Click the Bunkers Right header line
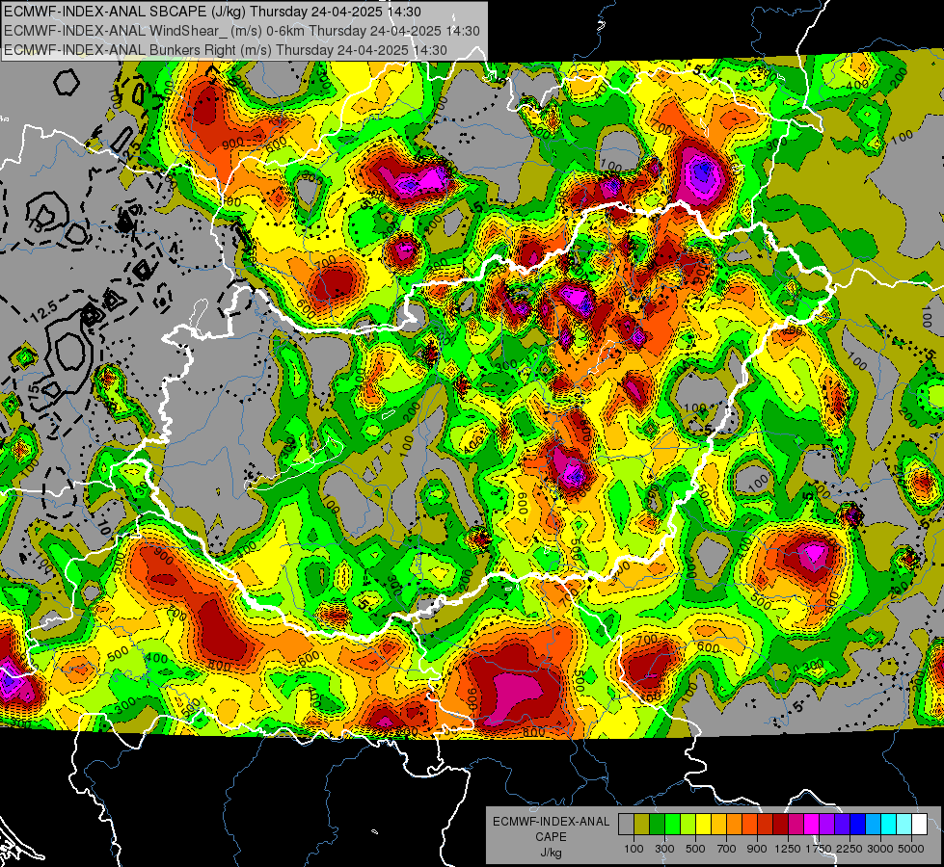 pyautogui.click(x=226, y=50)
